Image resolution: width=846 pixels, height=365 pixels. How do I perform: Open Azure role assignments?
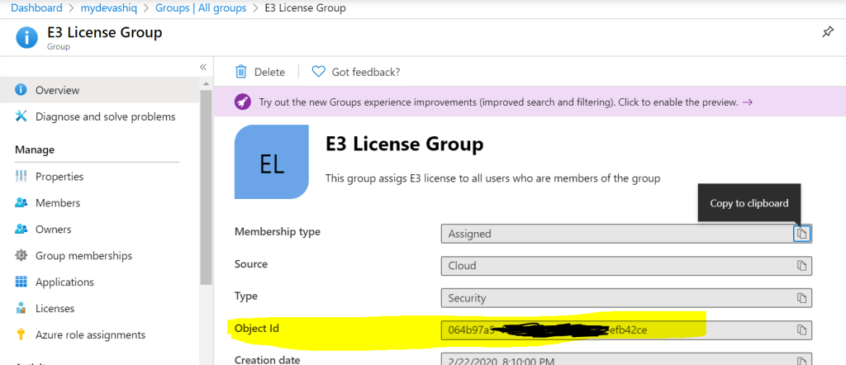pos(90,334)
